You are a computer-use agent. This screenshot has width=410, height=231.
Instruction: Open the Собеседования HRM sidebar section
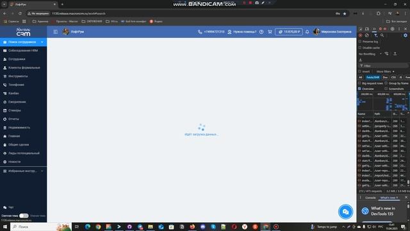pos(23,51)
